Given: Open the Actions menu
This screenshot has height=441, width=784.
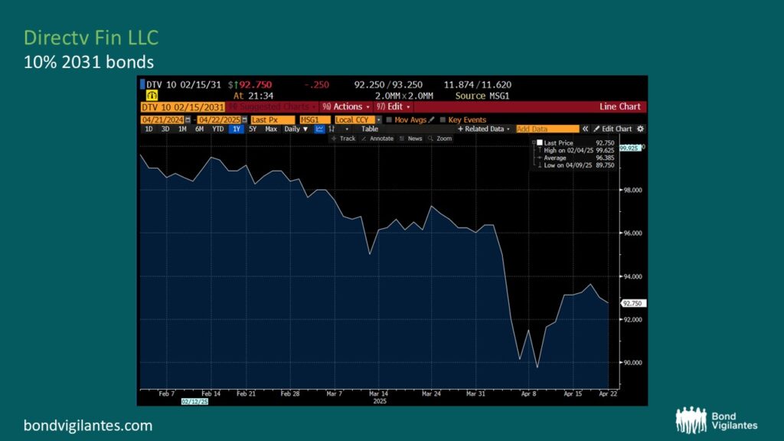Looking at the screenshot, I should [346, 106].
